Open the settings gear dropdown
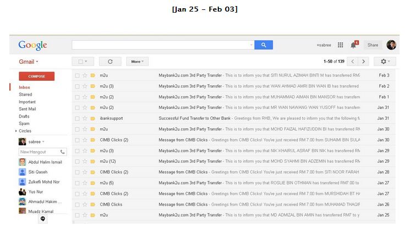The image size is (410, 237). point(385,62)
